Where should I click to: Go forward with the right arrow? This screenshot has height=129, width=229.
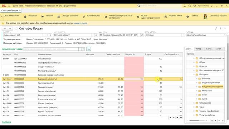tap(10, 29)
